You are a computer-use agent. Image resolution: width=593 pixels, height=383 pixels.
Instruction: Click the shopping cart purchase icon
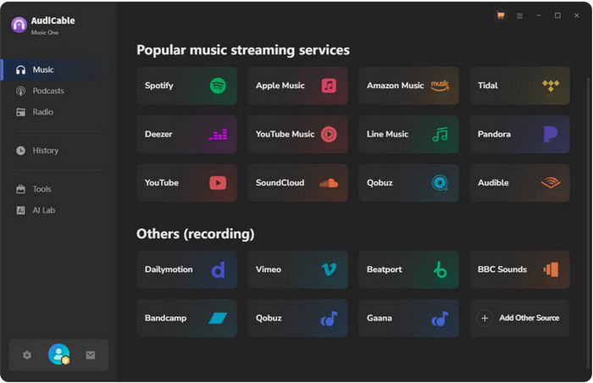coord(501,15)
